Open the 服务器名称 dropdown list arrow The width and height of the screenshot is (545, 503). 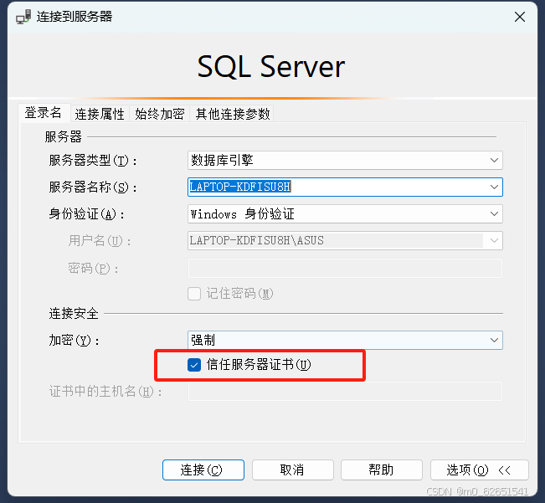click(494, 187)
